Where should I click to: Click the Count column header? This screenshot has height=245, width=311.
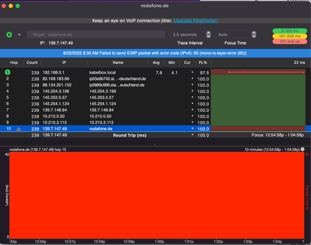click(x=32, y=63)
